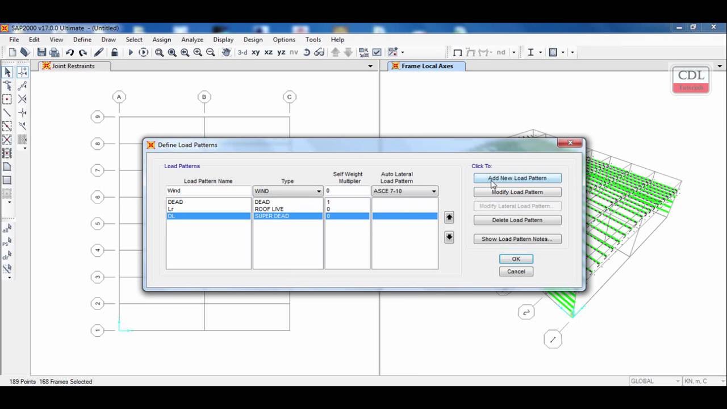Expand the Frame Local Axes window dropdown arrow

(x=719, y=66)
